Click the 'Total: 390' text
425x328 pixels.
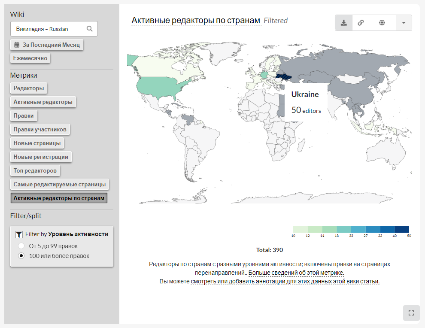[270, 250]
